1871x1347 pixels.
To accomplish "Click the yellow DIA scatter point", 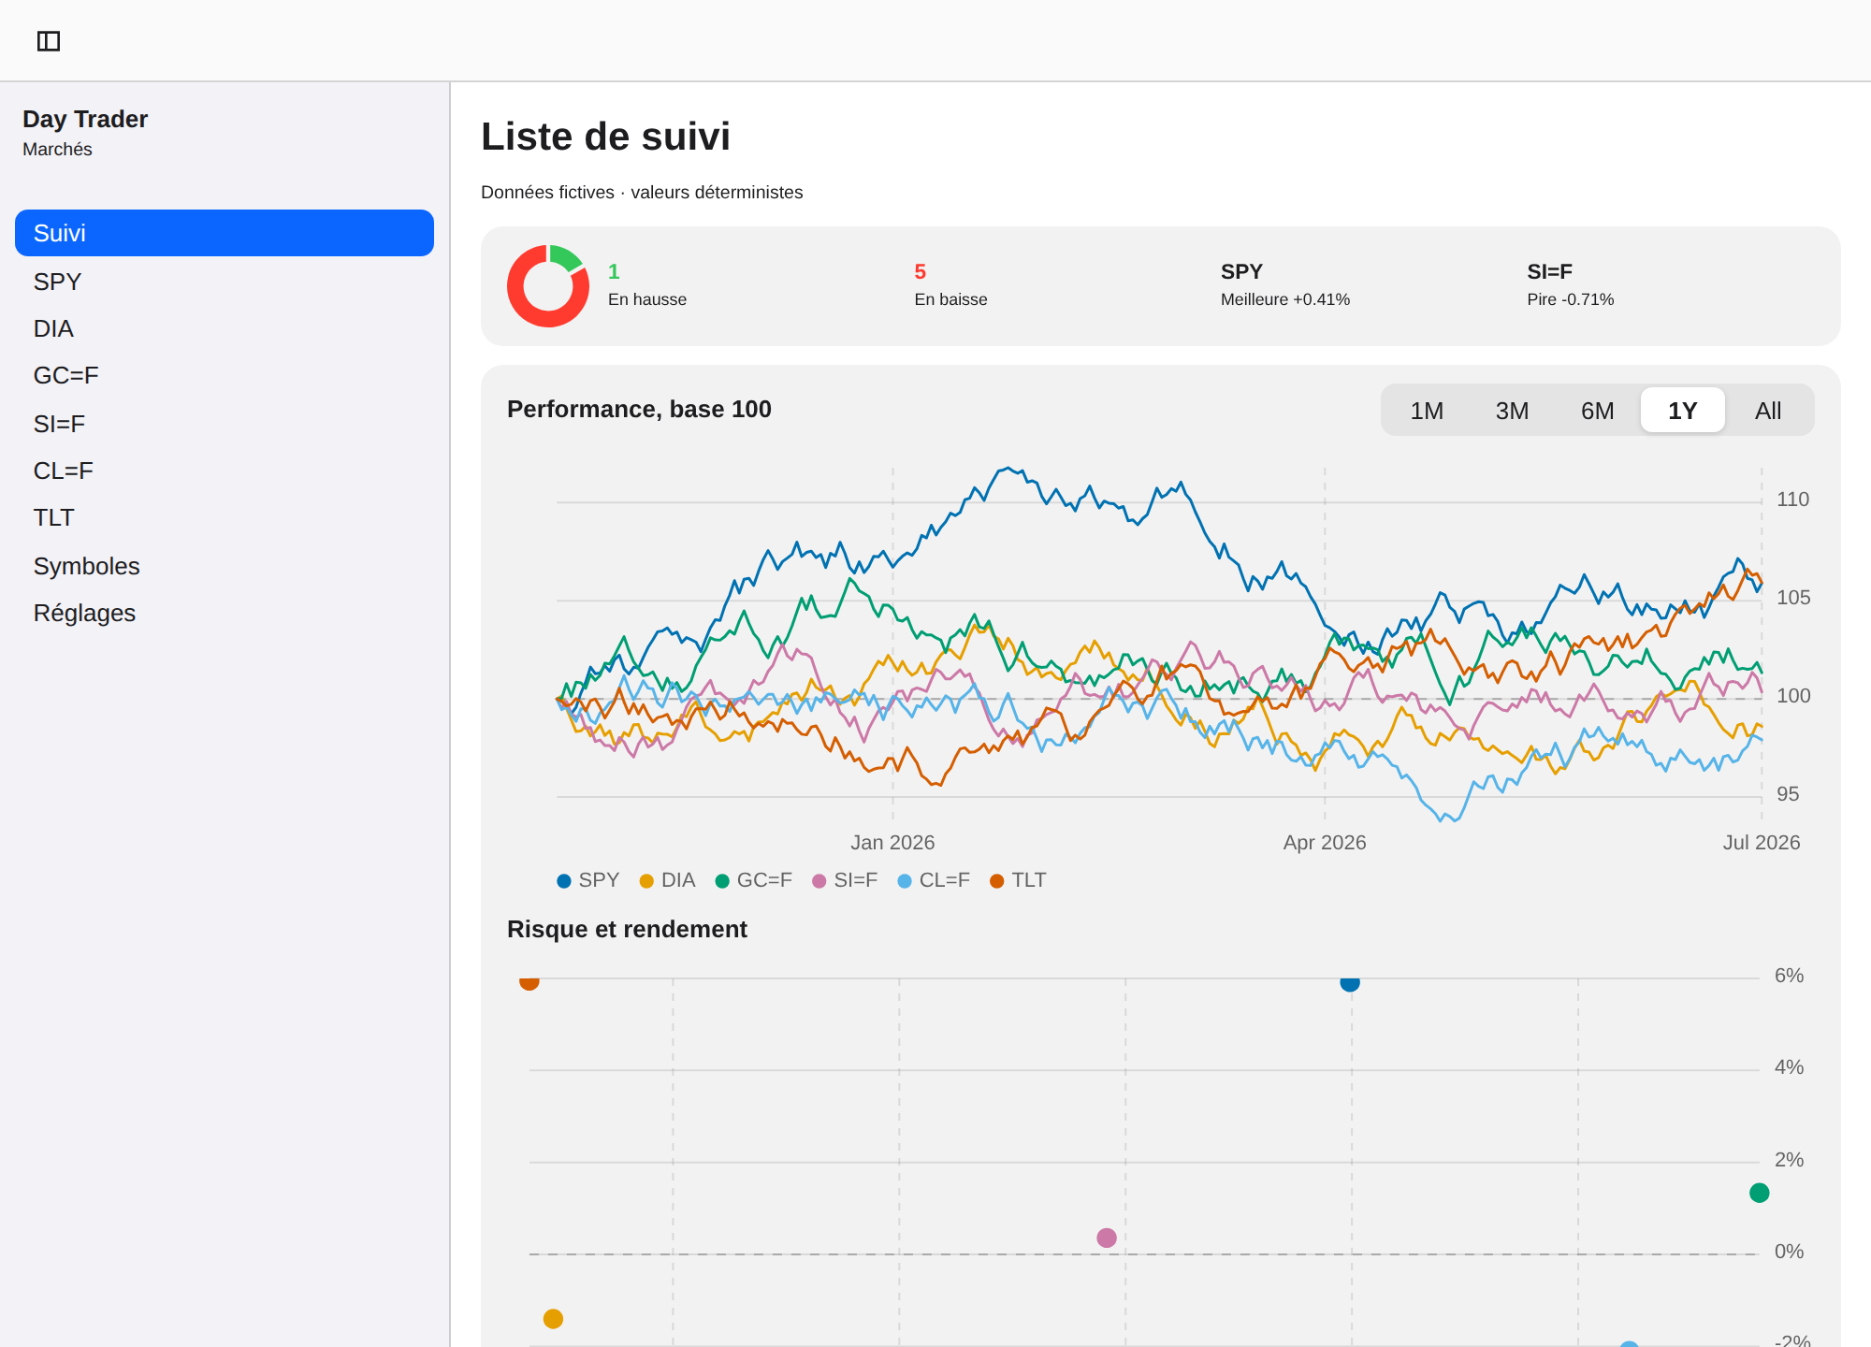I will tap(553, 1319).
